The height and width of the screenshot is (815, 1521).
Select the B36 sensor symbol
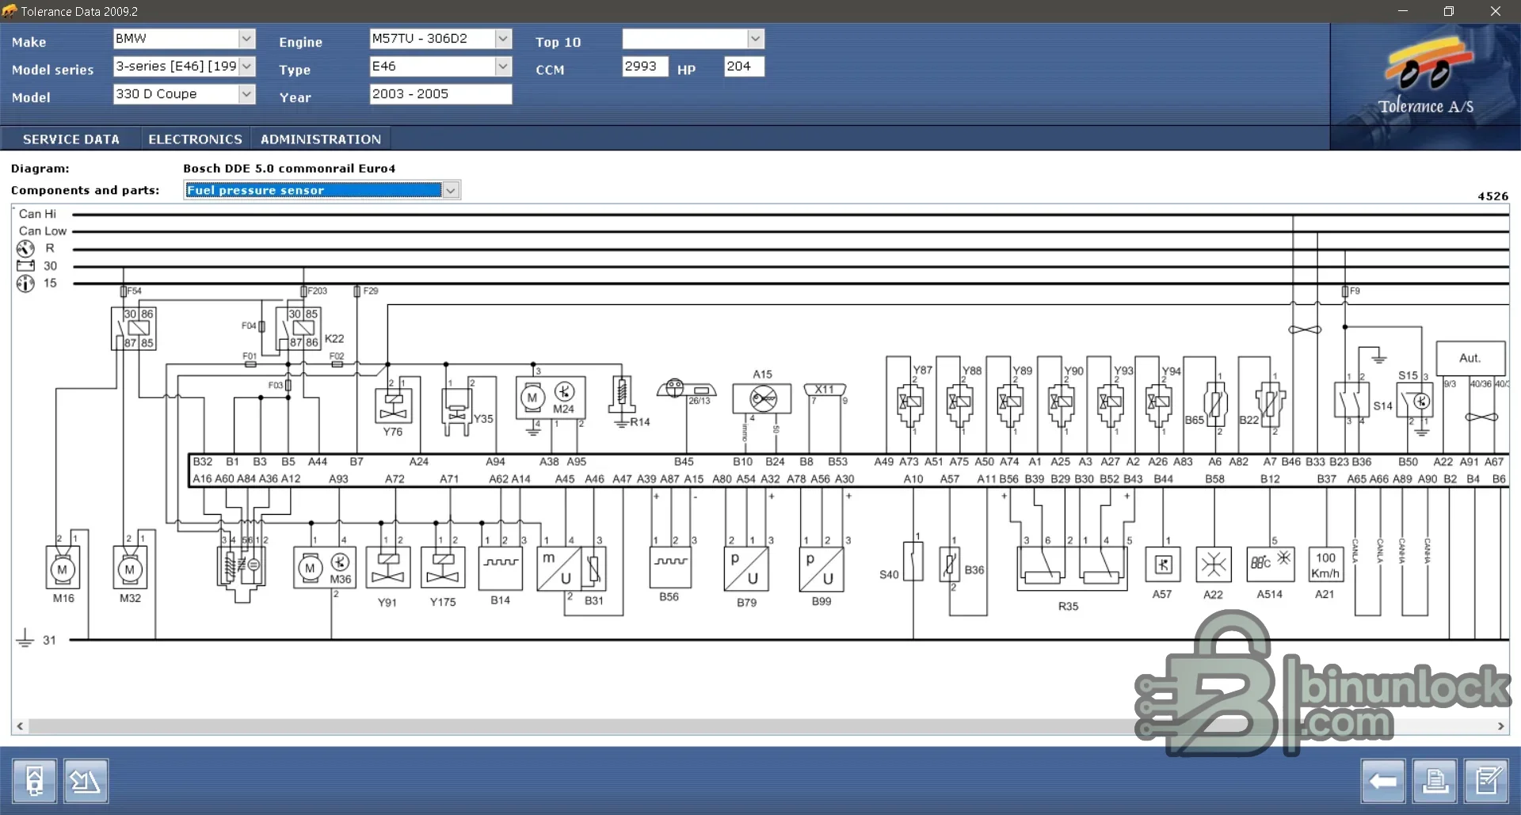949,565
